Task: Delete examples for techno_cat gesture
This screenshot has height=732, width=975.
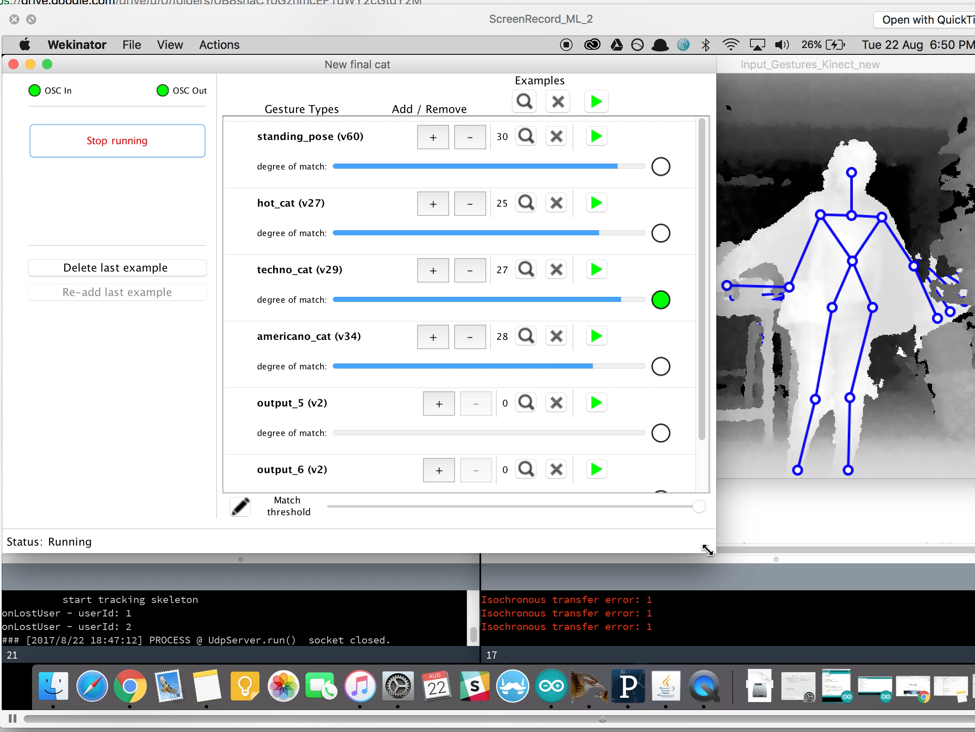Action: [x=556, y=269]
